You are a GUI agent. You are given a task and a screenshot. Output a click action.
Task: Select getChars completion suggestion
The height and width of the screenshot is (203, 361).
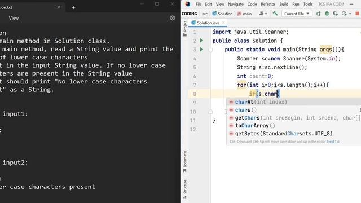coord(293,118)
